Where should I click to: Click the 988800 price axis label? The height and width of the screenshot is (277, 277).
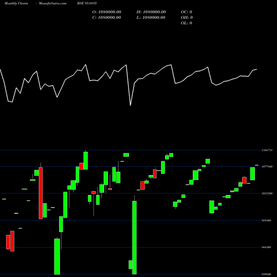pyautogui.click(x=266, y=220)
